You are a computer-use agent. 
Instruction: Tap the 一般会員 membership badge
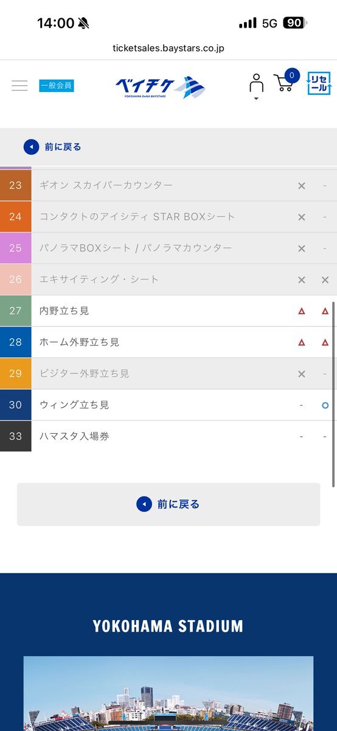click(57, 86)
